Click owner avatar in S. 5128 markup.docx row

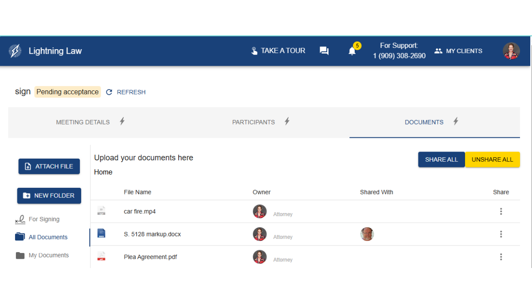coord(260,234)
